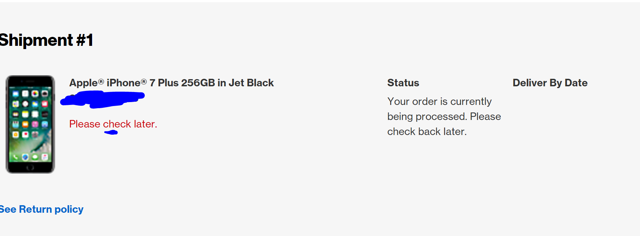Click the red 'Please check later.' message

[113, 124]
